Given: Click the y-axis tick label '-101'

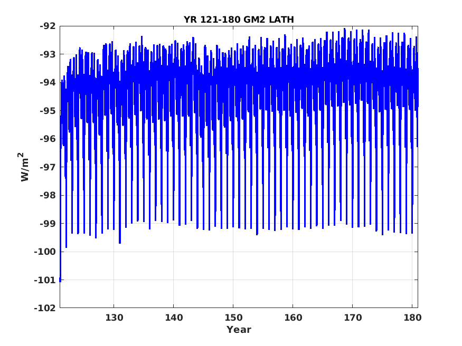Looking at the screenshot, I should tap(45, 280).
